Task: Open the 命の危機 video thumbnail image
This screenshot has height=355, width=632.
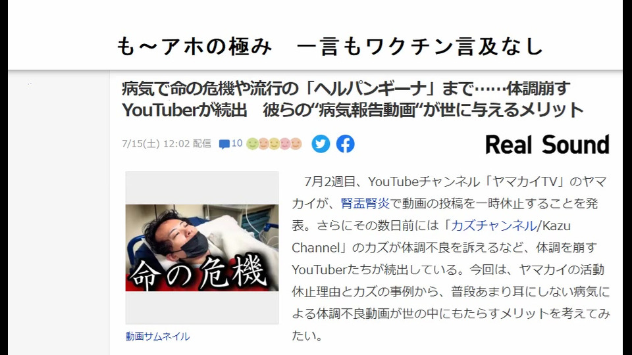Action: (x=202, y=248)
